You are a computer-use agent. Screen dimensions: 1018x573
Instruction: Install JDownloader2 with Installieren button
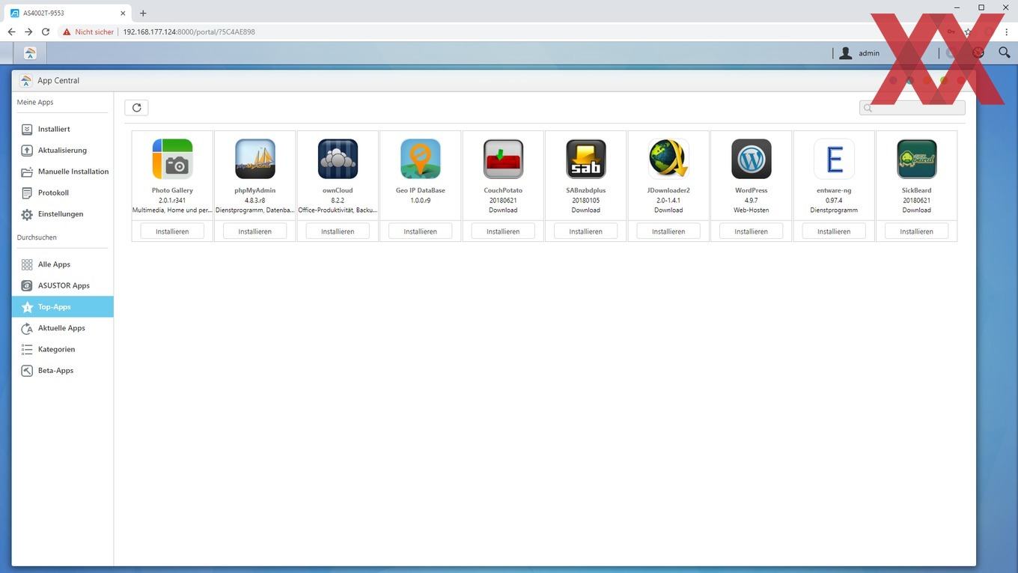[x=668, y=231]
